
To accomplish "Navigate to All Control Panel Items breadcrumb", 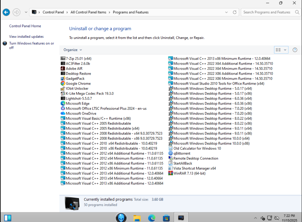I will point(88,12).
